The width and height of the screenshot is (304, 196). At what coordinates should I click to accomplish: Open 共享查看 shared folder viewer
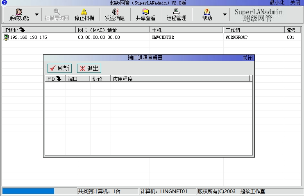click(x=145, y=15)
